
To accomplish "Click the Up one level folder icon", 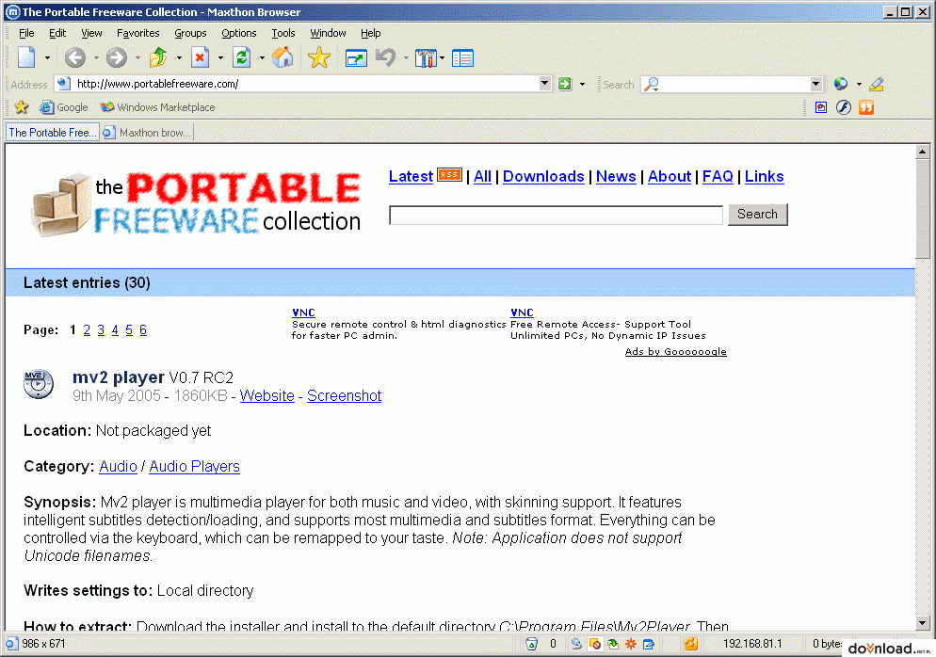I will pos(159,57).
